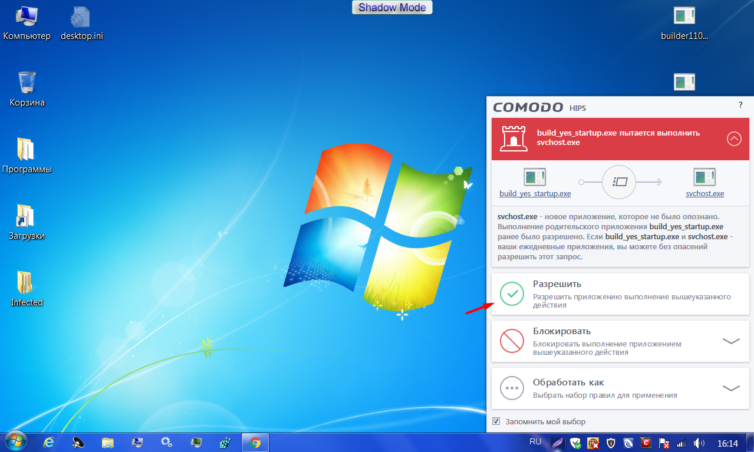Click the purple feather tray icon

557,443
